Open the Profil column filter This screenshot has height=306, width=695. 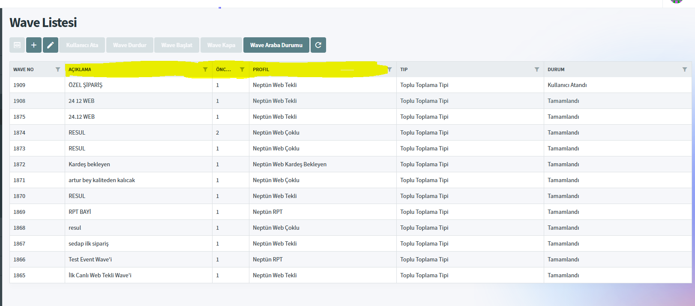(x=389, y=69)
